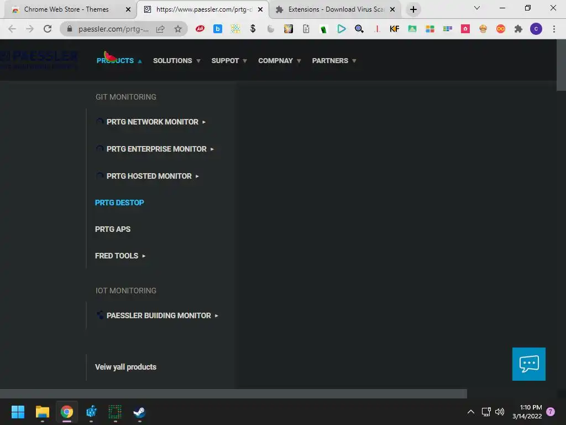The height and width of the screenshot is (425, 566).
Task: Close the Chrome Web Store tab
Action: [x=128, y=9]
